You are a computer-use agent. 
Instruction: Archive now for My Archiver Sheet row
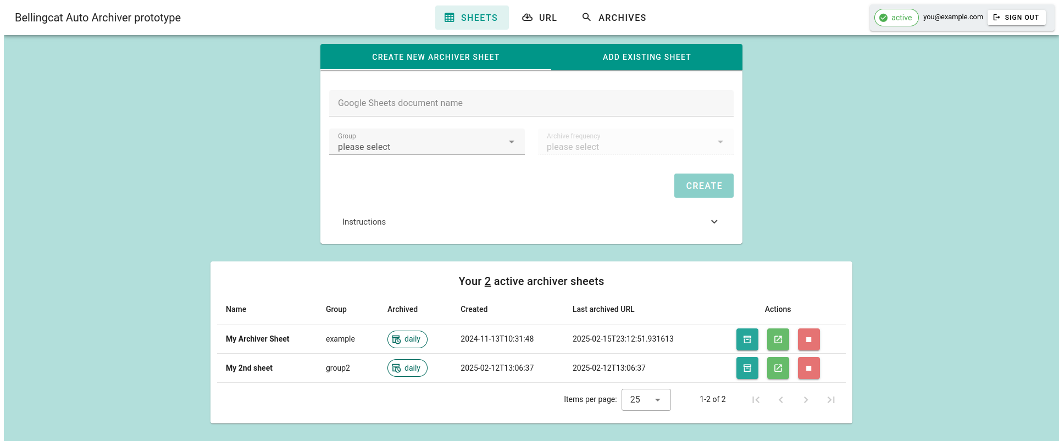[747, 339]
